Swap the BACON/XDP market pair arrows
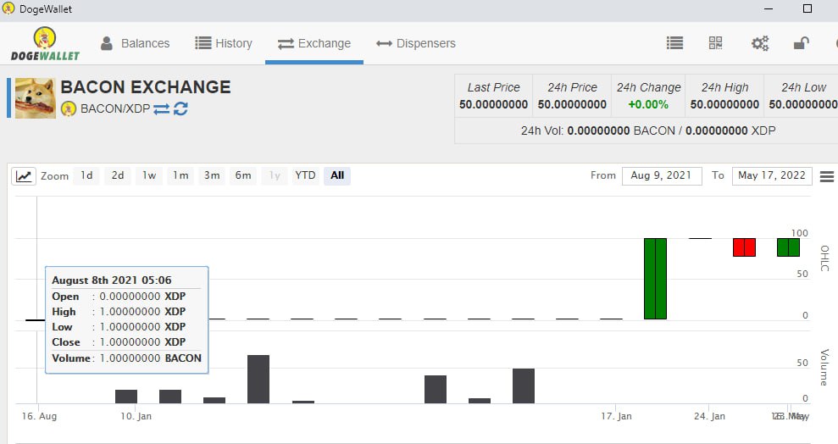 161,109
